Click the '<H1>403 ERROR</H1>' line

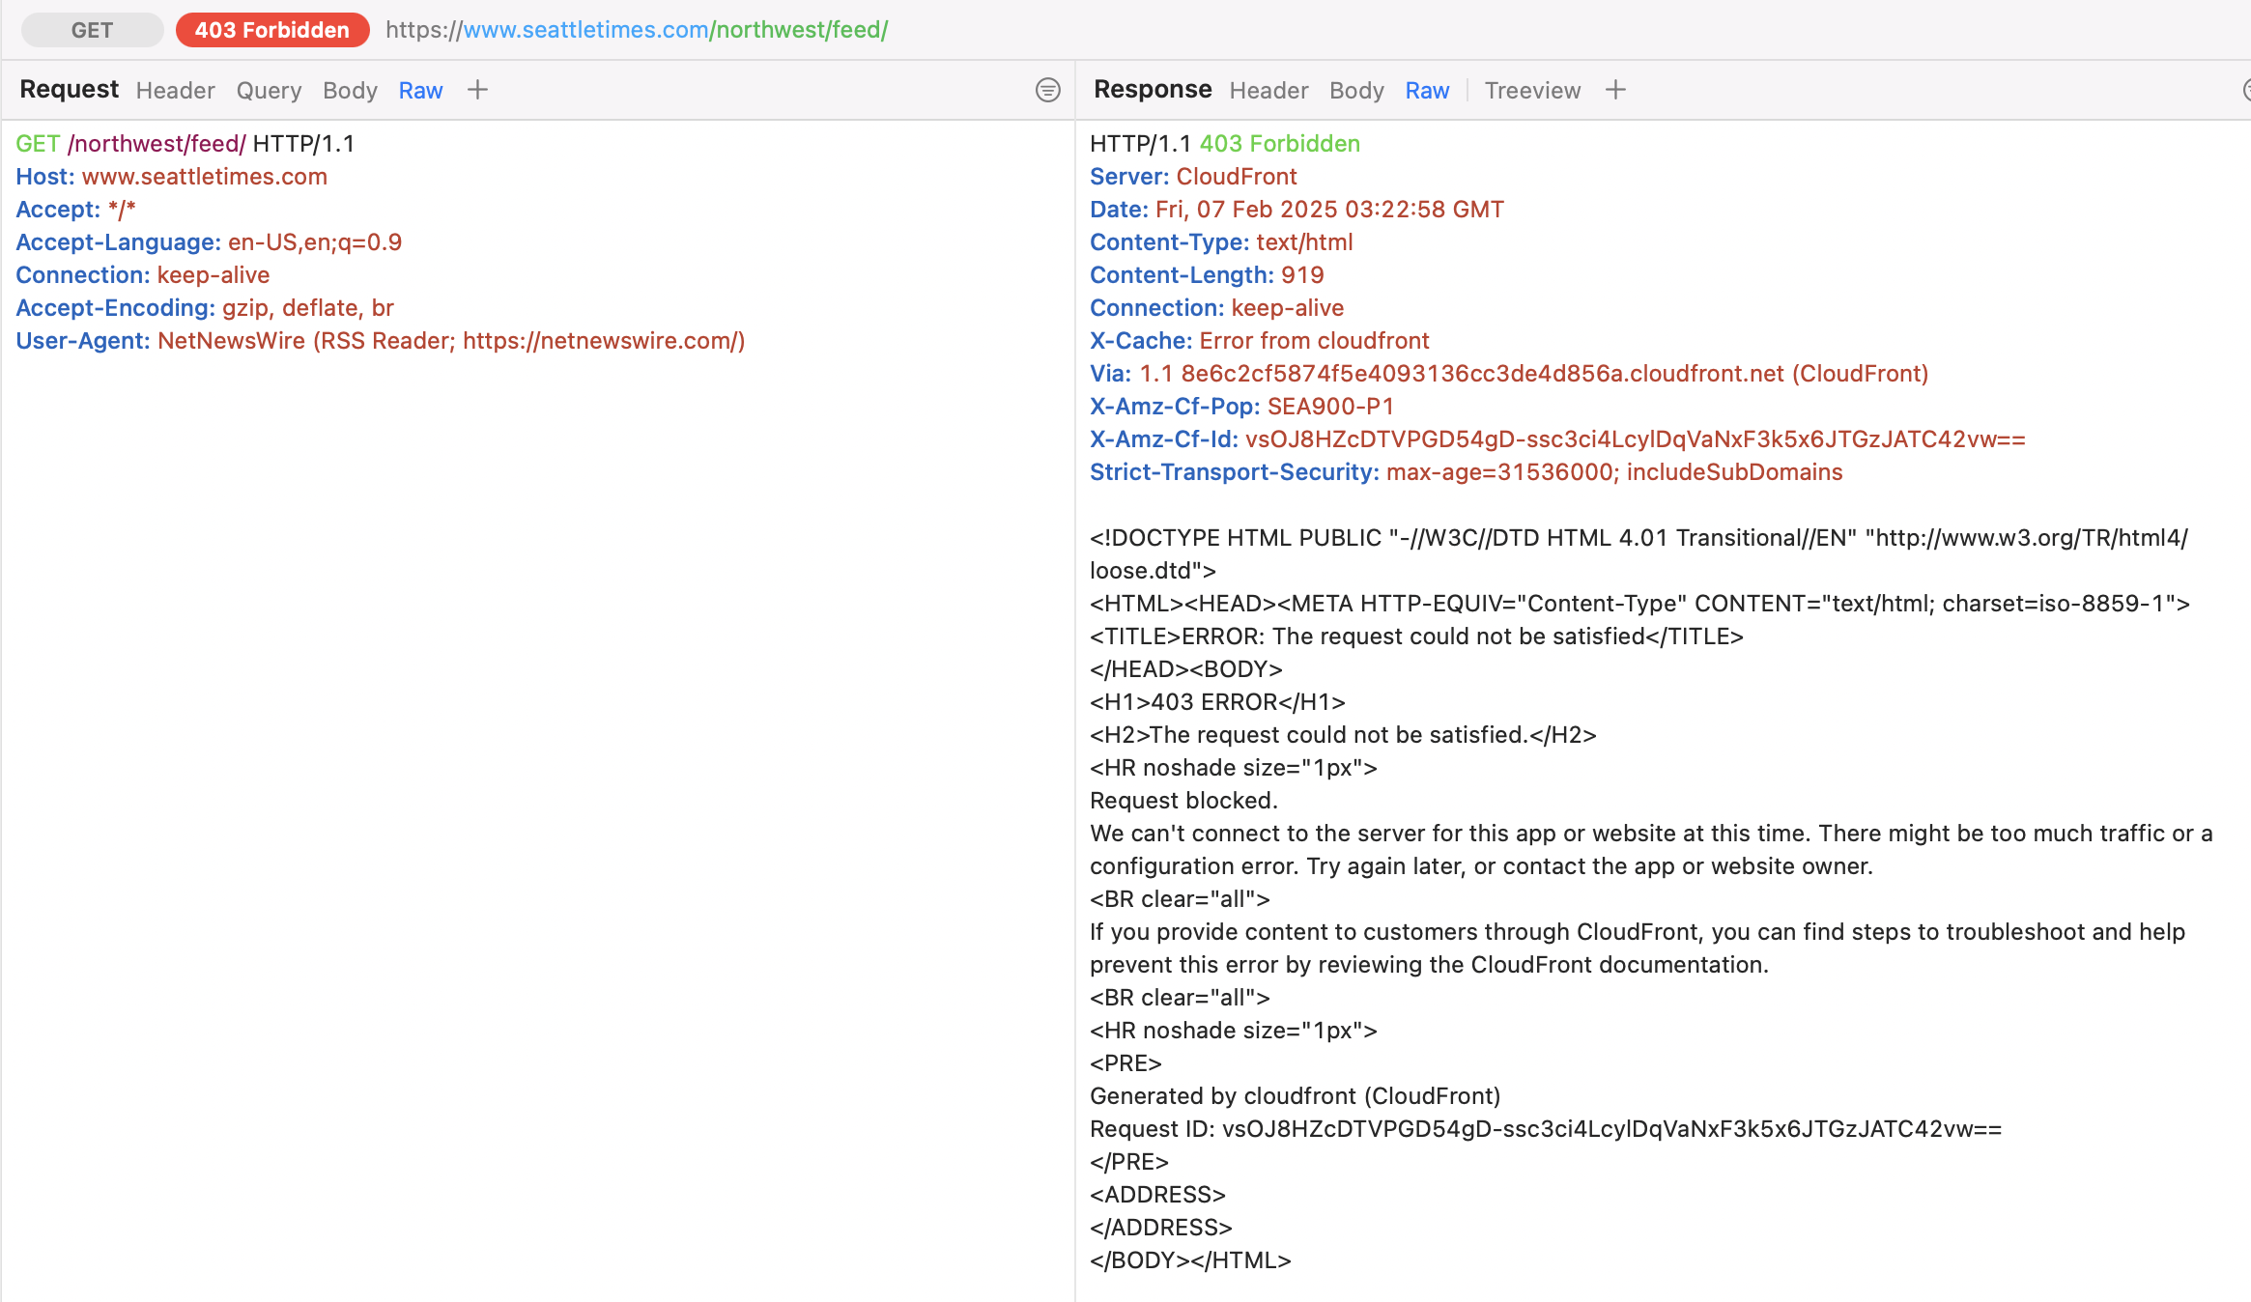[x=1217, y=702]
